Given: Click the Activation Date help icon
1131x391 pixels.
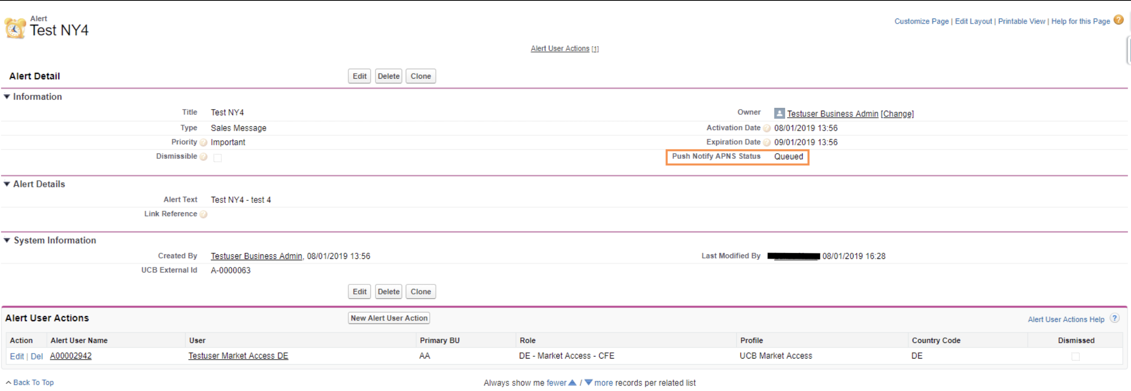Looking at the screenshot, I should (x=767, y=128).
